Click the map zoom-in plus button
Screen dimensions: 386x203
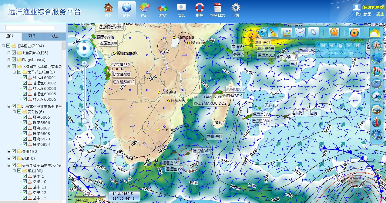click(84, 63)
